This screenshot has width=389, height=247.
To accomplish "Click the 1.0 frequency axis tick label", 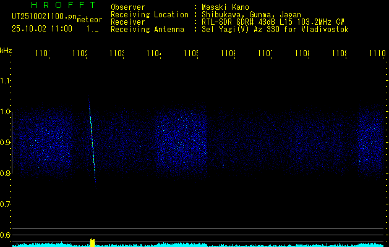I will (6, 112).
